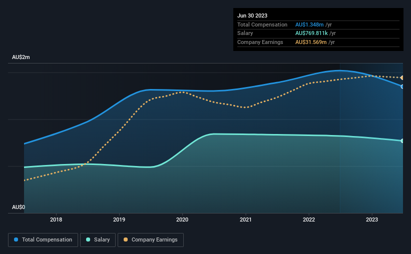Select the Company Earnings endpoint marker on chart

(402, 78)
